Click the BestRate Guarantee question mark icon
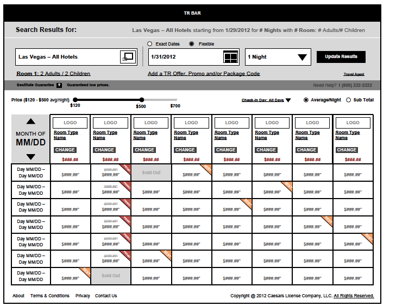This screenshot has height=306, width=396. (59, 85)
